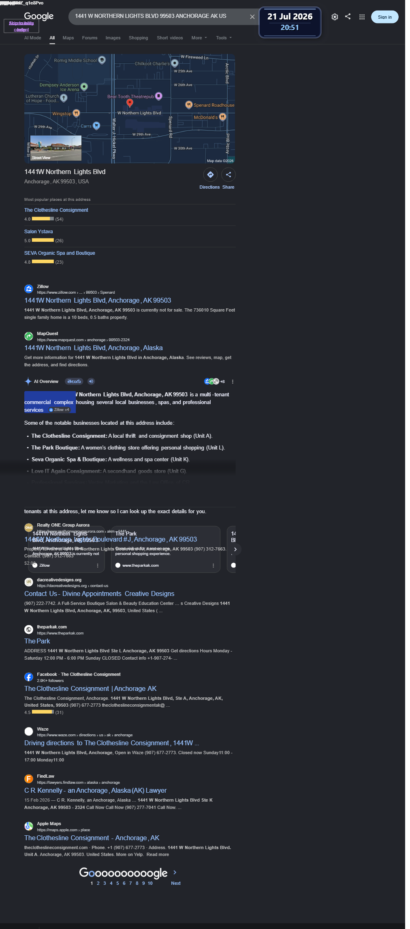The image size is (410, 929).
Task: Open the Google apps grid icon
Action: coord(362,17)
